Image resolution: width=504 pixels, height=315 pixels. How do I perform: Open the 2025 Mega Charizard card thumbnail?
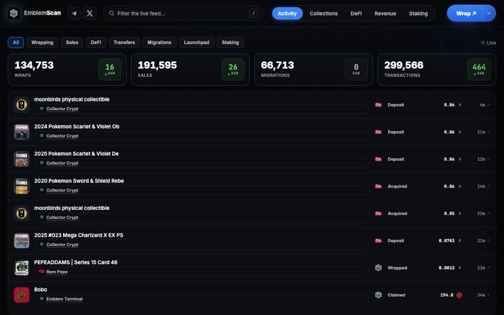coord(21,241)
